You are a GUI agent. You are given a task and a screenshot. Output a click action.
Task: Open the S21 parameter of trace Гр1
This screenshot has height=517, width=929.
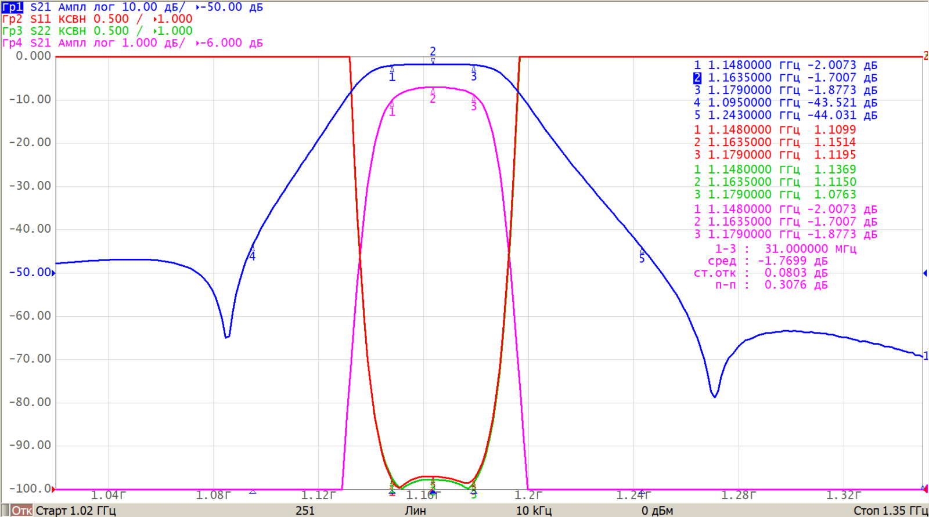(x=41, y=7)
